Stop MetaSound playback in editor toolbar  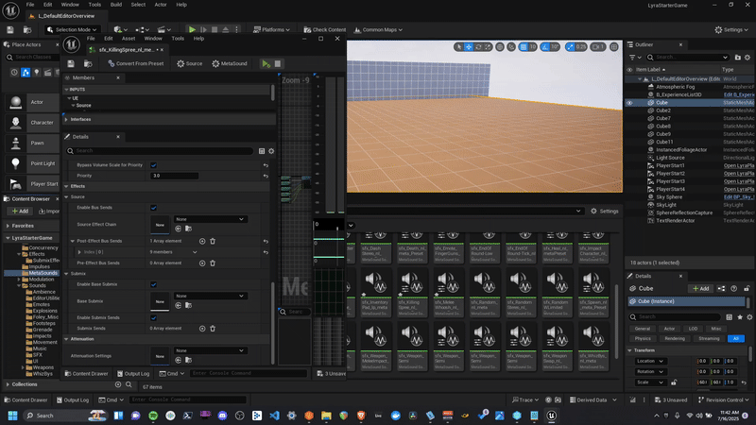click(x=278, y=63)
